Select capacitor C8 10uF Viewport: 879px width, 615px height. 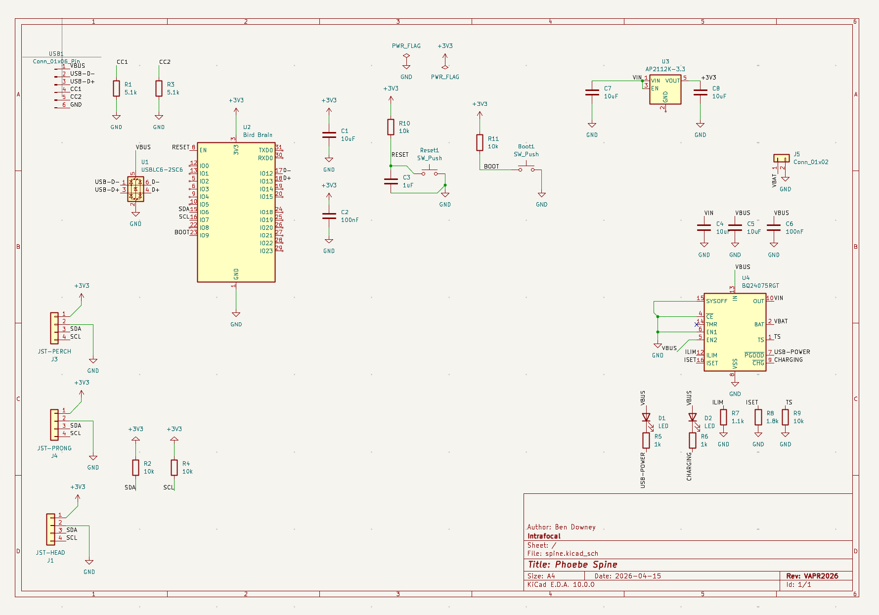(700, 92)
